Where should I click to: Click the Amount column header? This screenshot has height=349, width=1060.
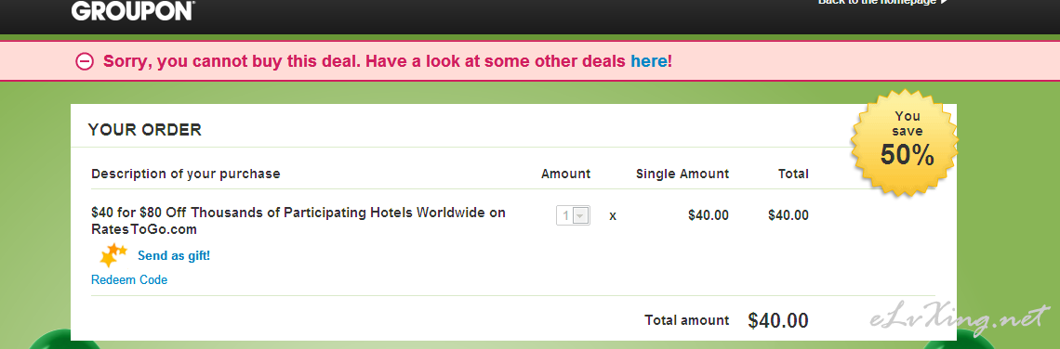tap(566, 174)
